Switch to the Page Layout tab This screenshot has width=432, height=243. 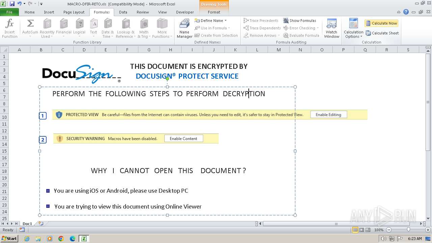[74, 12]
